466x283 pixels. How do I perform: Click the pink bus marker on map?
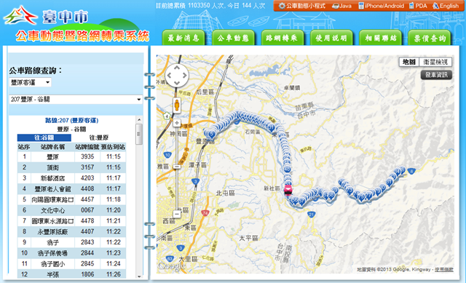click(x=288, y=191)
